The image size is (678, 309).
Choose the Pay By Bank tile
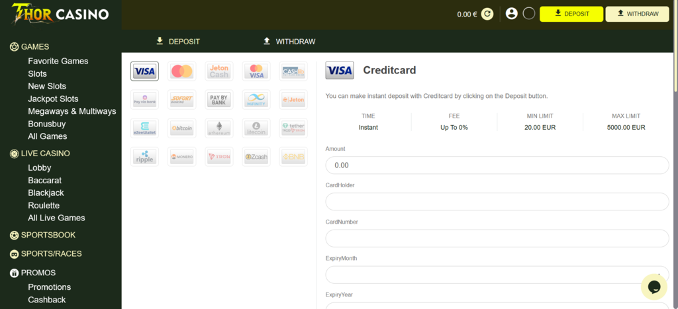pyautogui.click(x=218, y=100)
